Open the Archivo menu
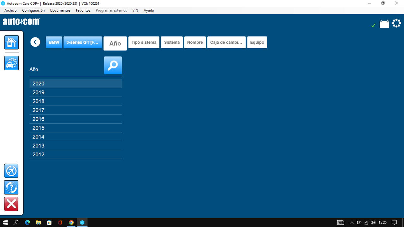 coord(10,10)
